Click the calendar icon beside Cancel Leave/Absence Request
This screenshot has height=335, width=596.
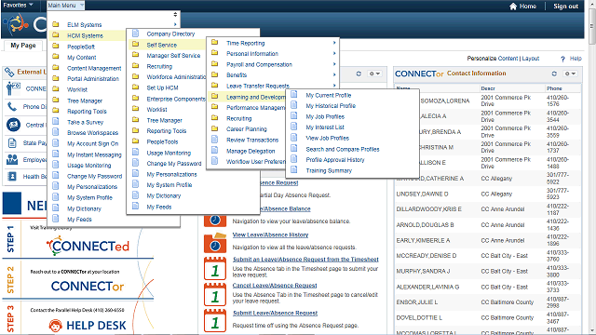[215, 294]
